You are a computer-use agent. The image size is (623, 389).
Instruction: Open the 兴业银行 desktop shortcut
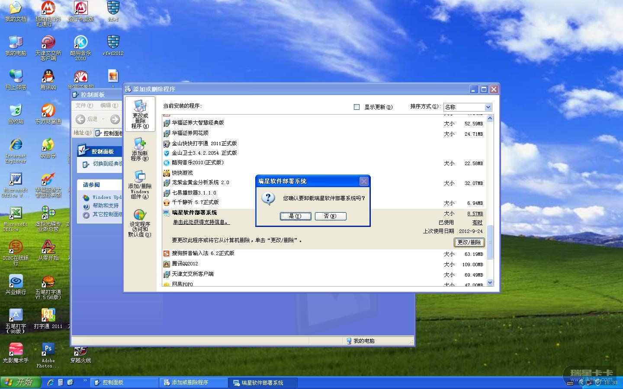point(16,285)
